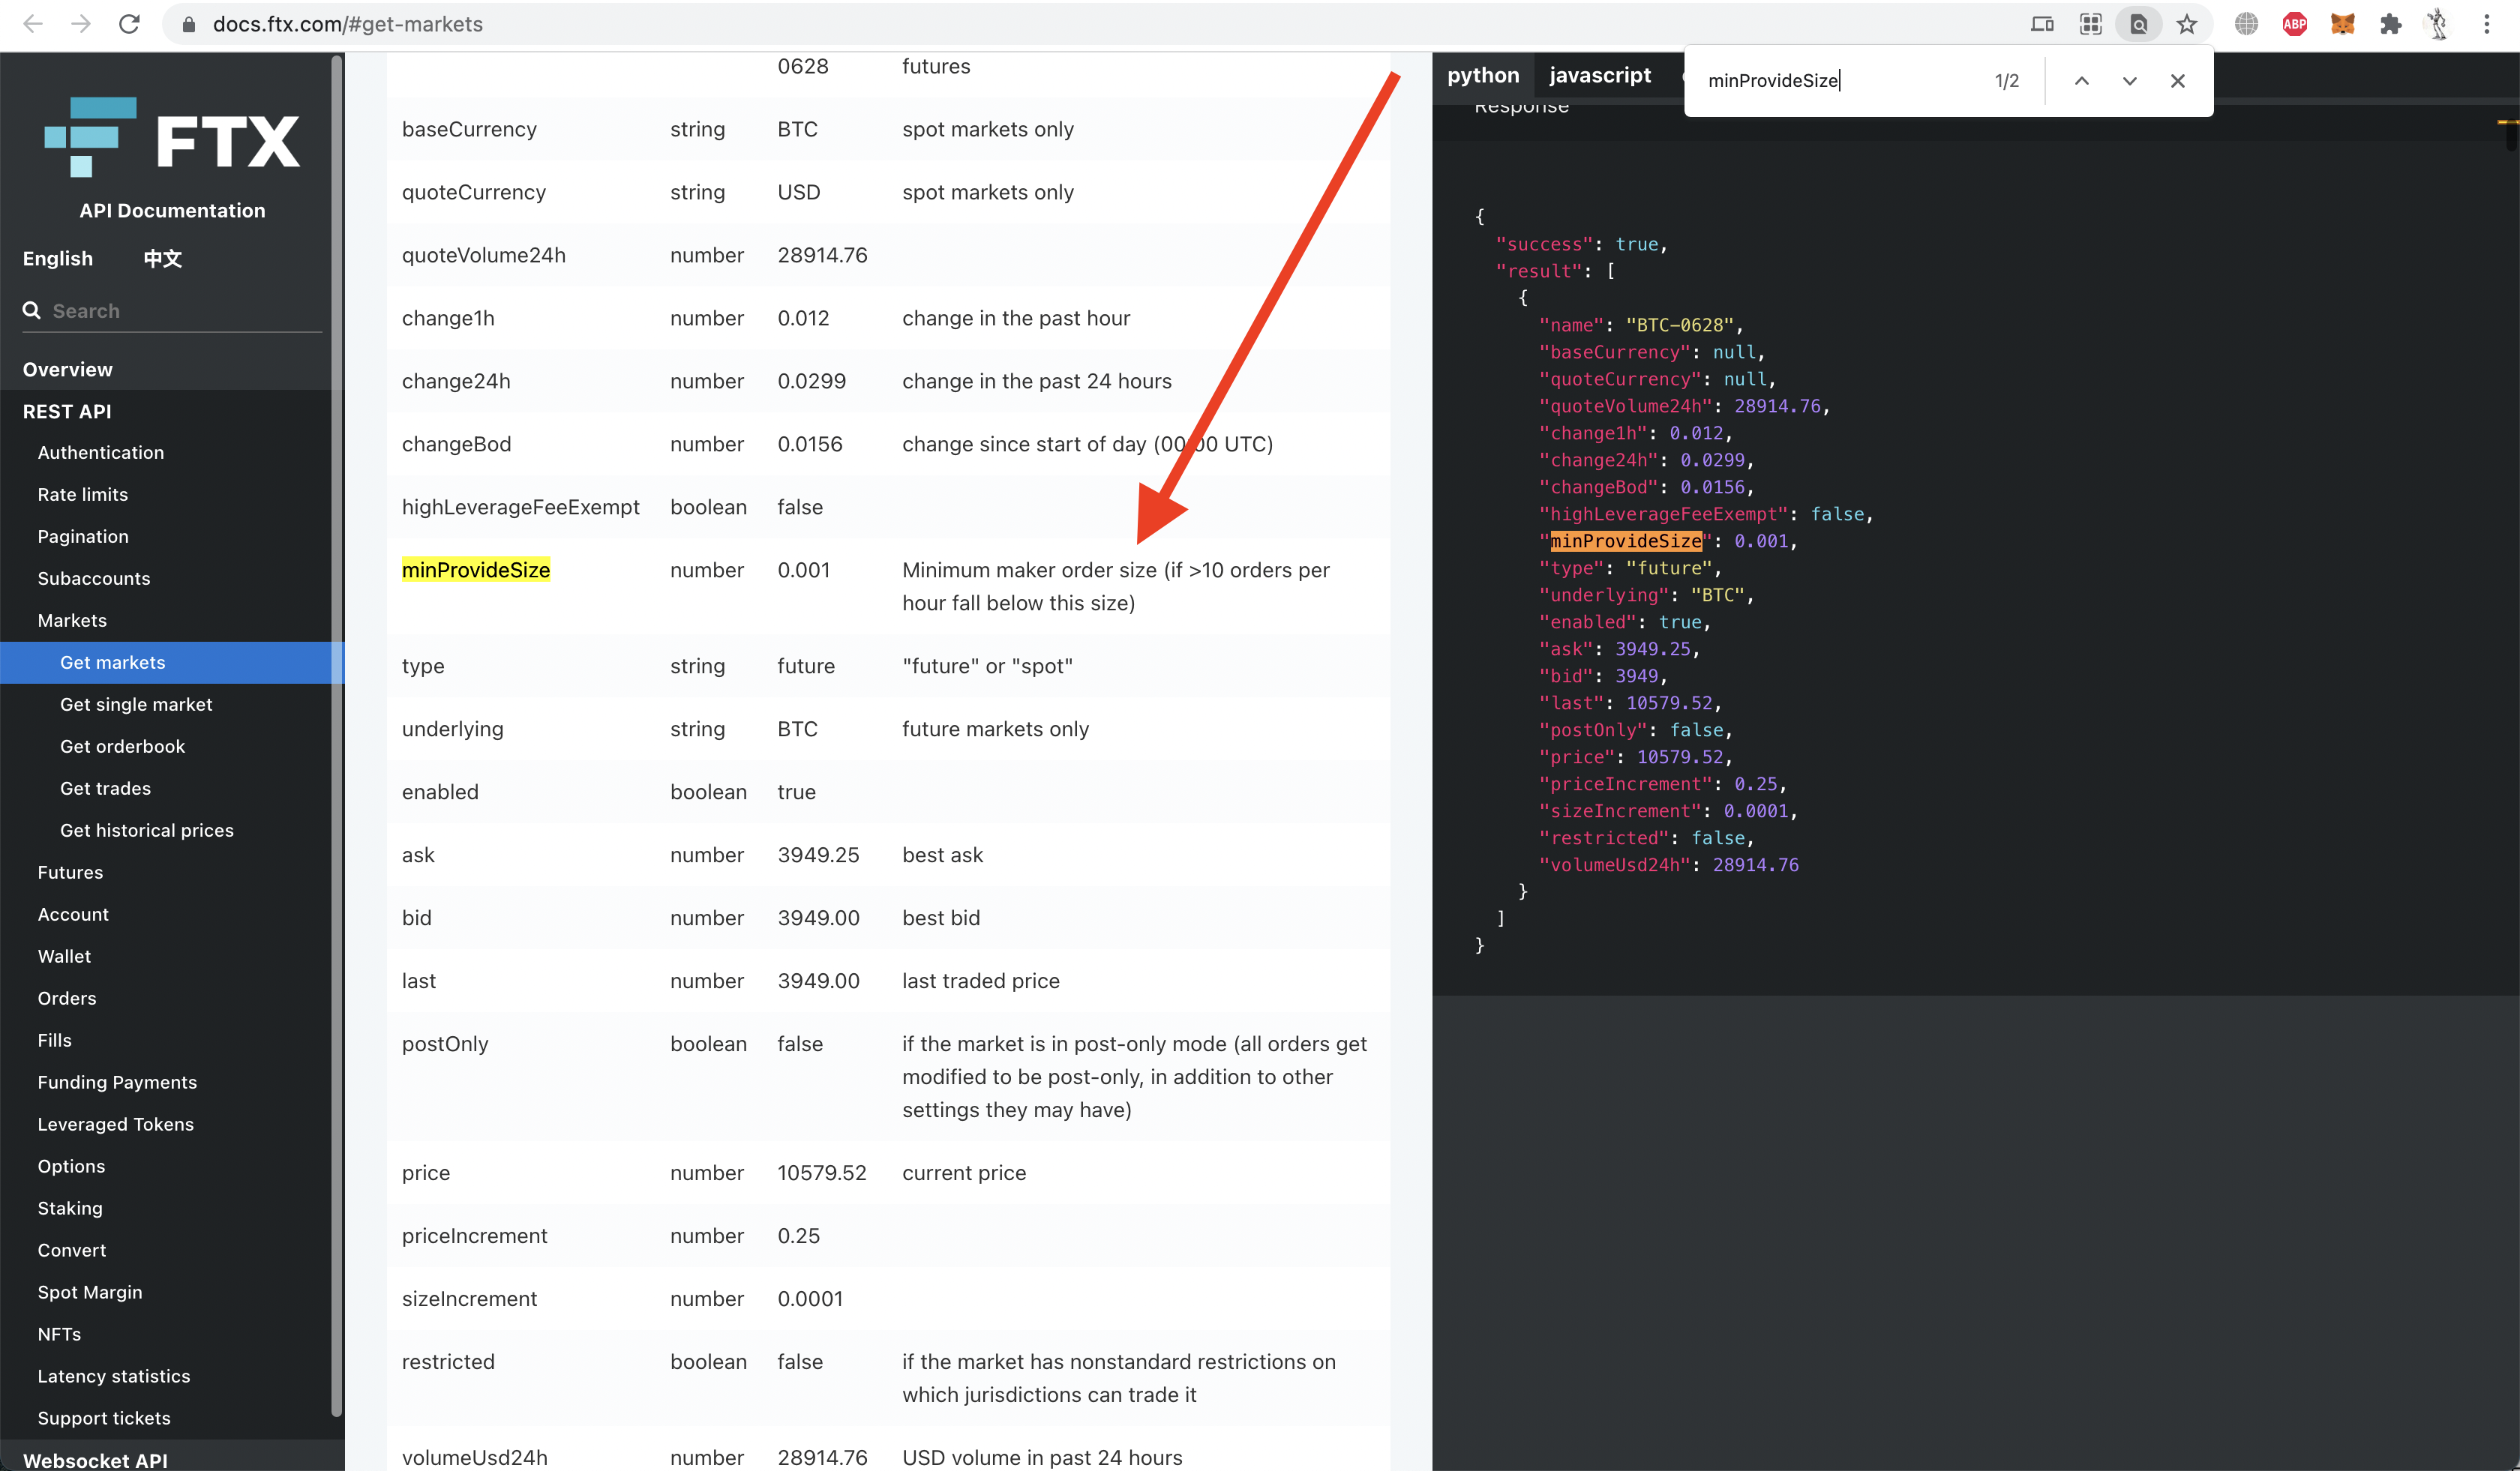Bookmark the page via the star icon
2520x1471 pixels.
[x=2187, y=24]
